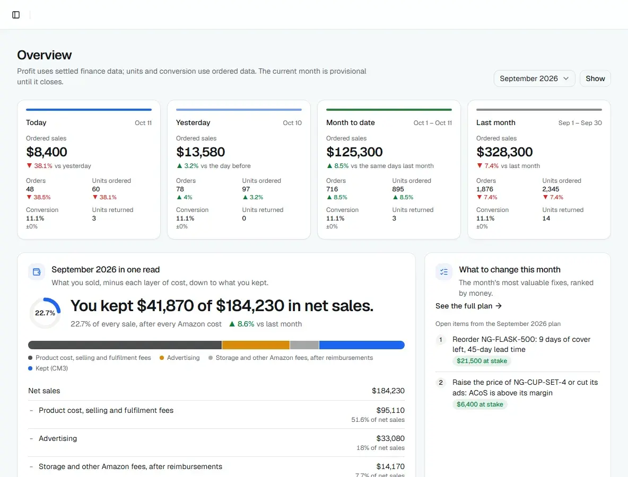Click the gray storage fees bar segment

pyautogui.click(x=304, y=345)
